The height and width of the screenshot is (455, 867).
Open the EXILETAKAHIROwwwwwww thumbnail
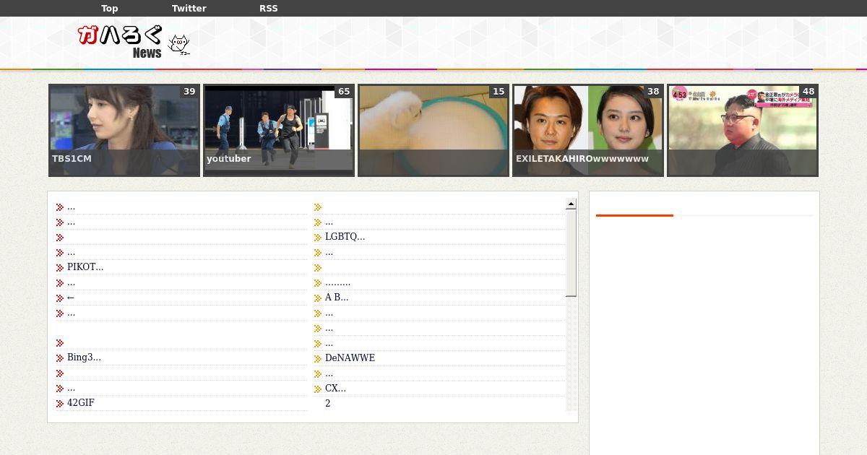(588, 130)
